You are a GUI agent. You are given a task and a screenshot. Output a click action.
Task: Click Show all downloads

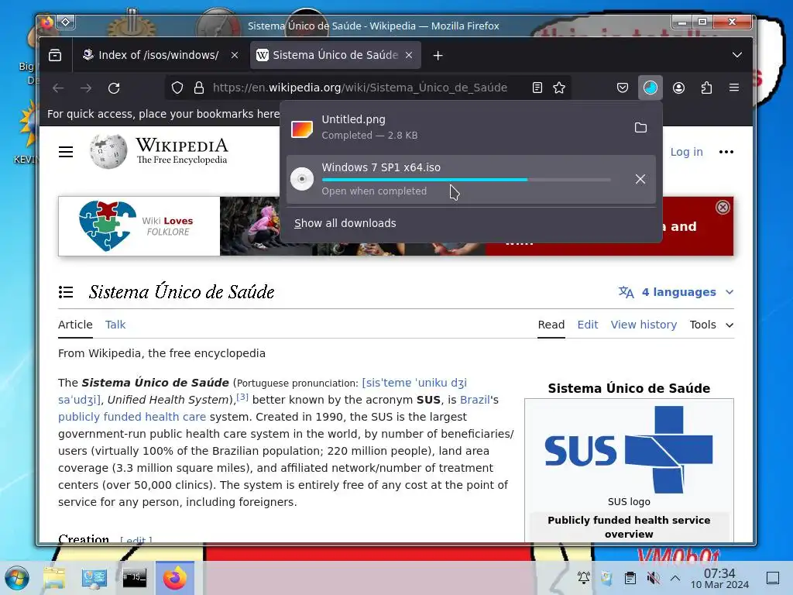pos(345,223)
